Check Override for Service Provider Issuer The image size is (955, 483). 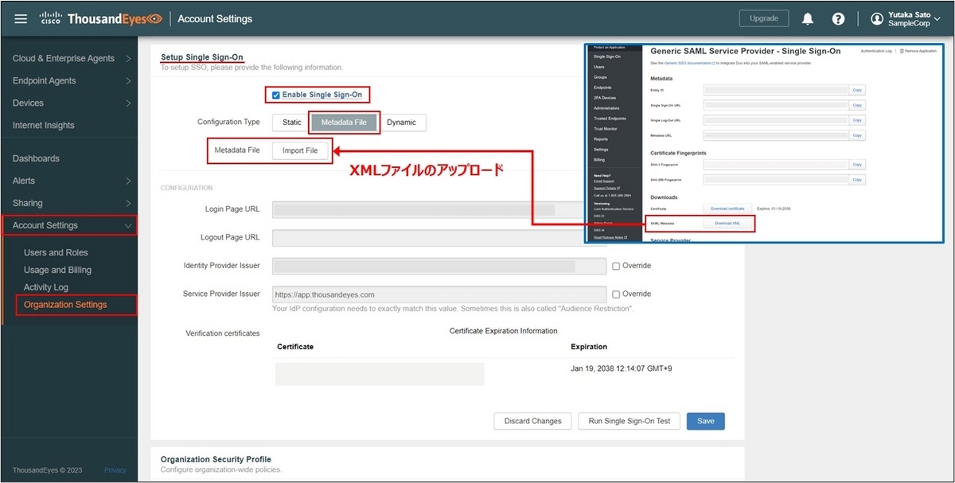point(616,294)
